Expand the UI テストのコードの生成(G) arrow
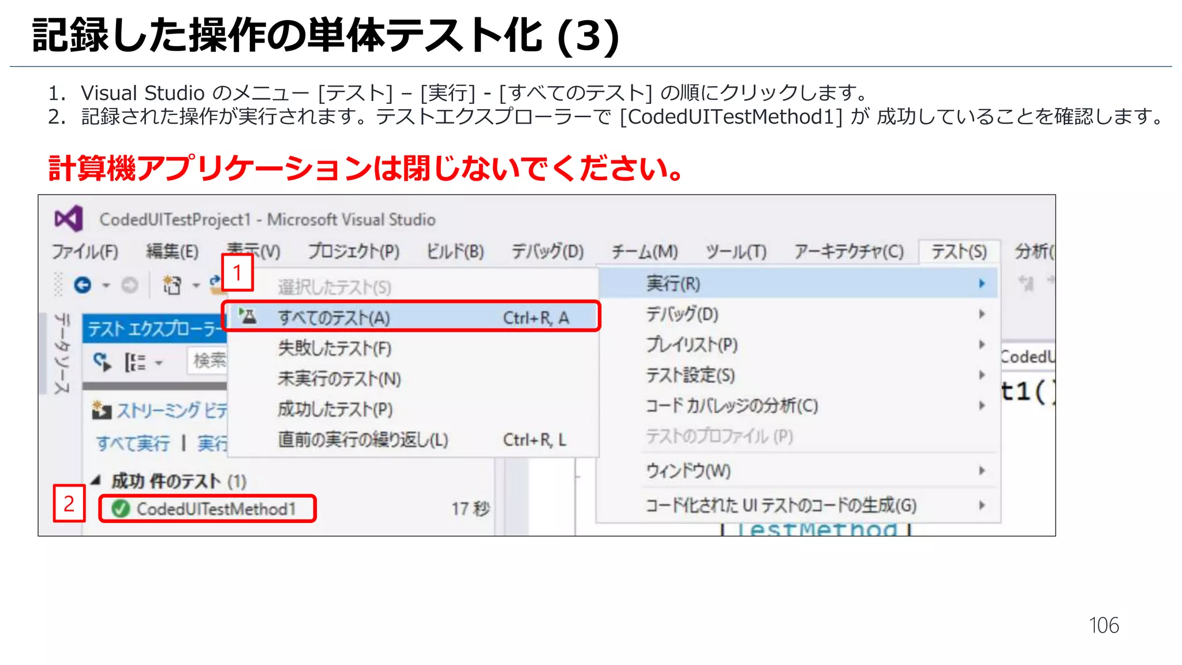Viewport: 1182px width, 665px height. [982, 506]
